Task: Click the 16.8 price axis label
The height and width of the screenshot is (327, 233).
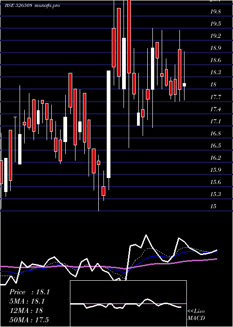Action: pos(215,134)
